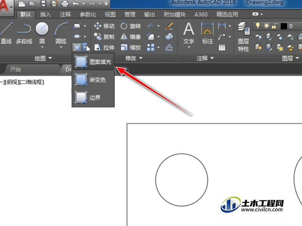Toggle layer lock padlock icon

pos(275,26)
